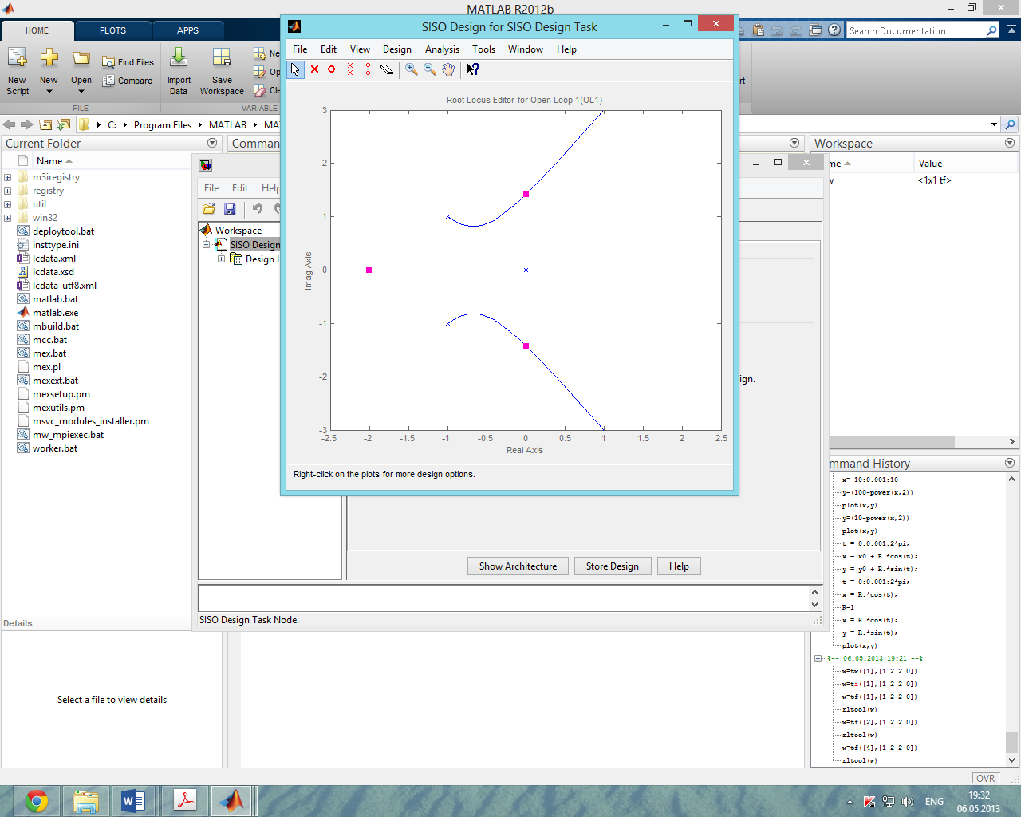Expand the util folder
This screenshot has height=817, width=1021.
click(7, 204)
